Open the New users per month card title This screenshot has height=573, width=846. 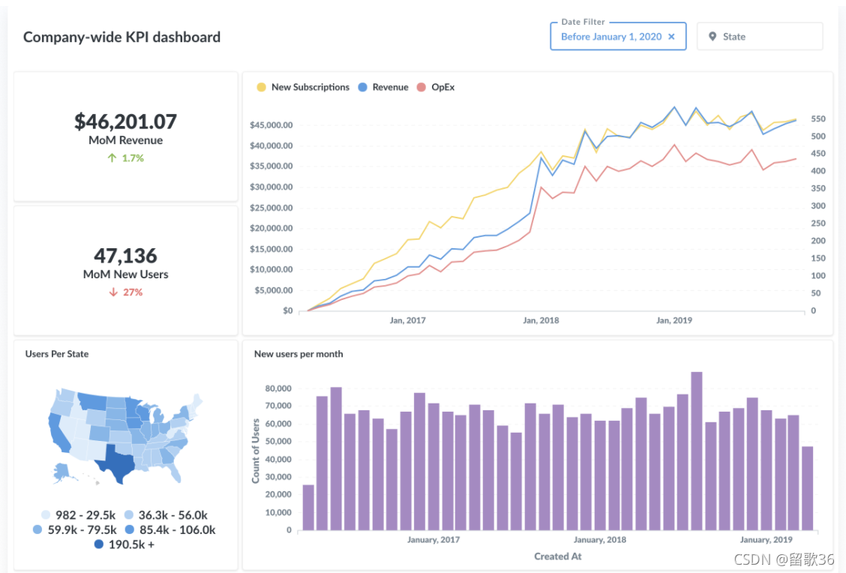click(298, 354)
